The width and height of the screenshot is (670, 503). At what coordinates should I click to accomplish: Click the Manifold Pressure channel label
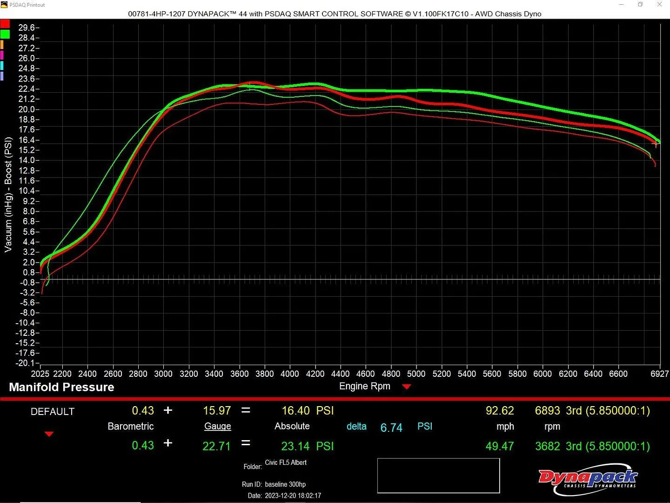pos(61,387)
